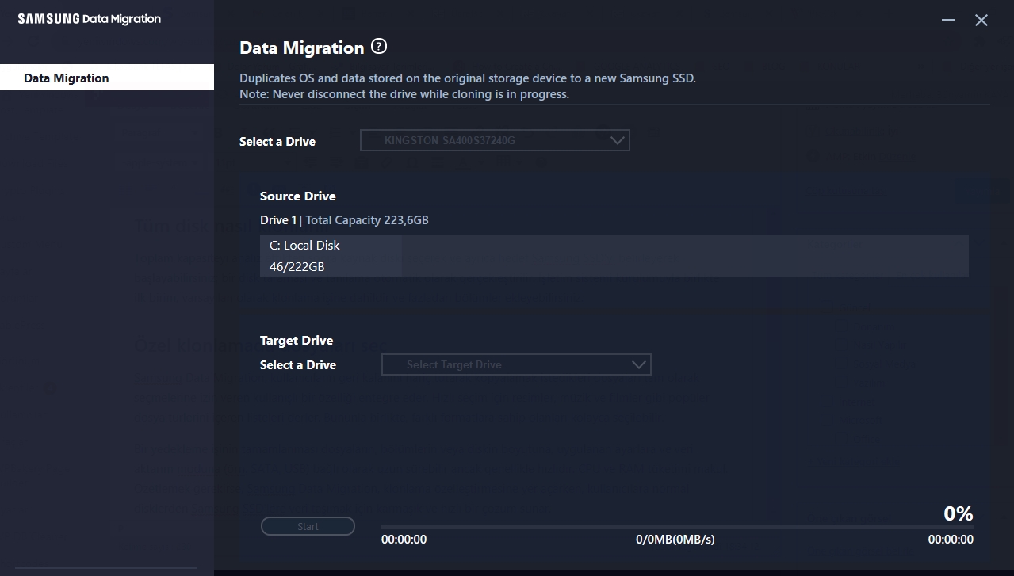Viewport: 1014px width, 576px height.
Task: Click the question mark next to Data Migration heading
Action: pyautogui.click(x=378, y=47)
